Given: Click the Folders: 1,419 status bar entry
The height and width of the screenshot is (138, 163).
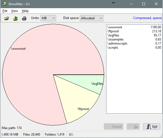Looking at the screenshot, I should (55, 134).
